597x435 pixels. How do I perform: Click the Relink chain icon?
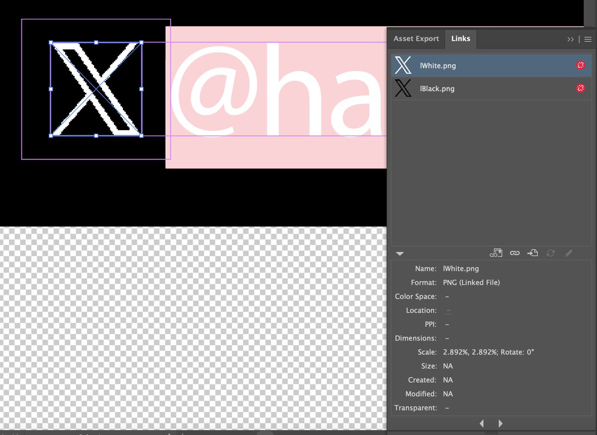514,253
